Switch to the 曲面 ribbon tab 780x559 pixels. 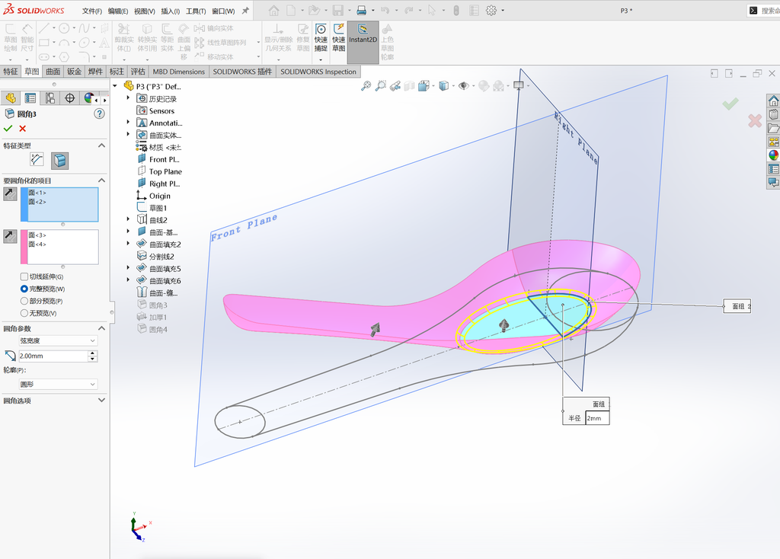tap(53, 72)
